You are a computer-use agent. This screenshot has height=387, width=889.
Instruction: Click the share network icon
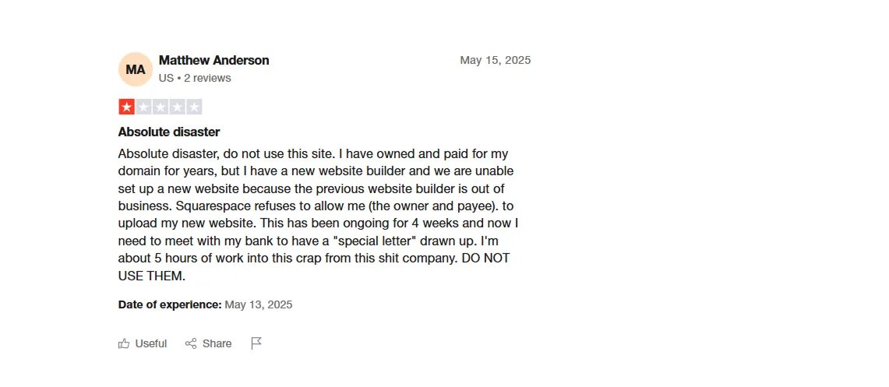tap(191, 343)
